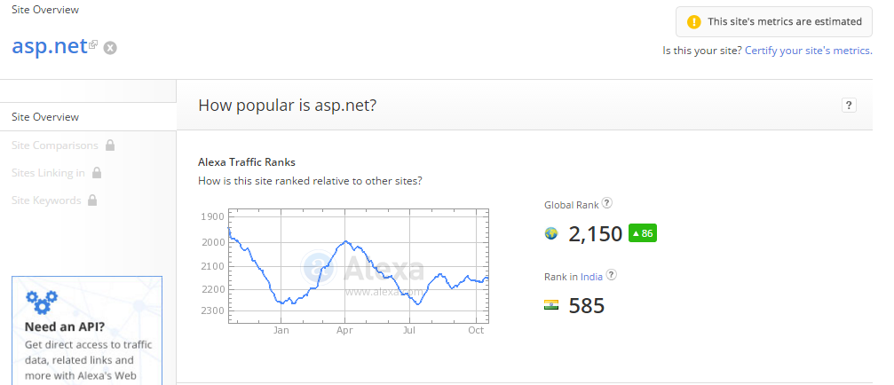Click the This site's metrics are estimated box
This screenshot has width=894, height=385.
click(773, 21)
